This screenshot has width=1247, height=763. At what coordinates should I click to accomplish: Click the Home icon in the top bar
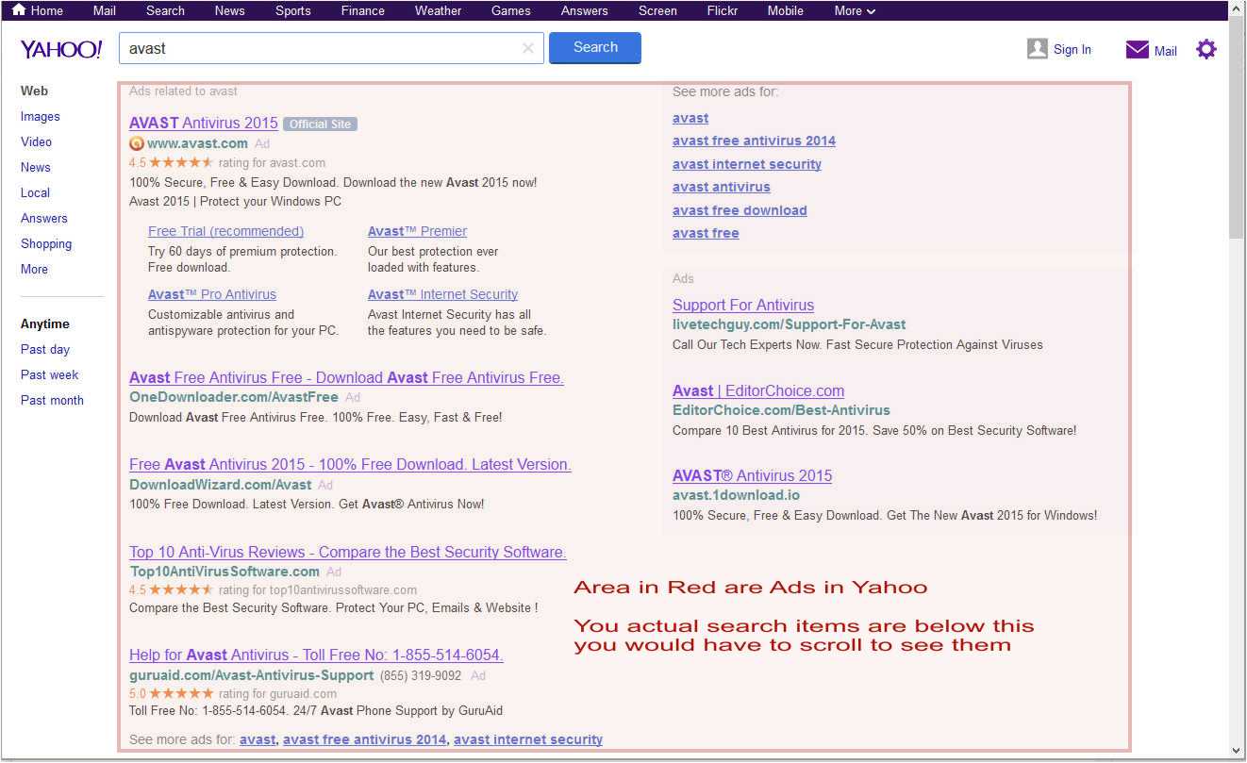[x=19, y=10]
